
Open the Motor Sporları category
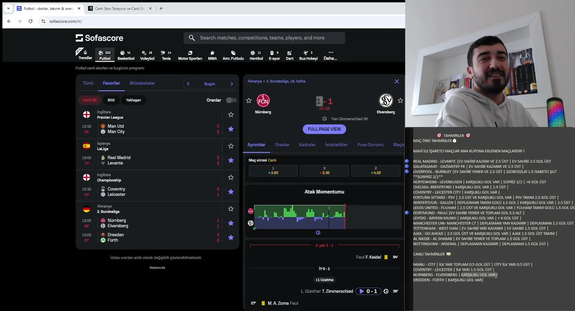(x=190, y=55)
